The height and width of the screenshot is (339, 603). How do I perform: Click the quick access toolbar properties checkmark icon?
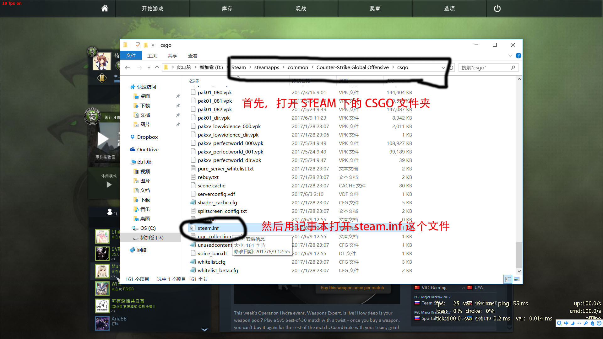(138, 45)
